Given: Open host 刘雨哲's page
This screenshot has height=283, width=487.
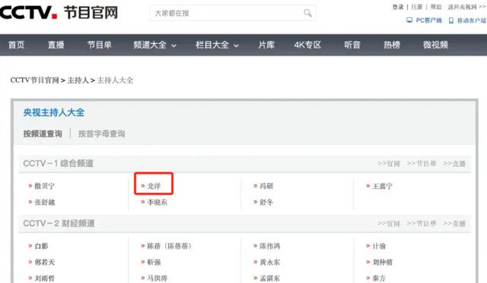Looking at the screenshot, I should [44, 278].
